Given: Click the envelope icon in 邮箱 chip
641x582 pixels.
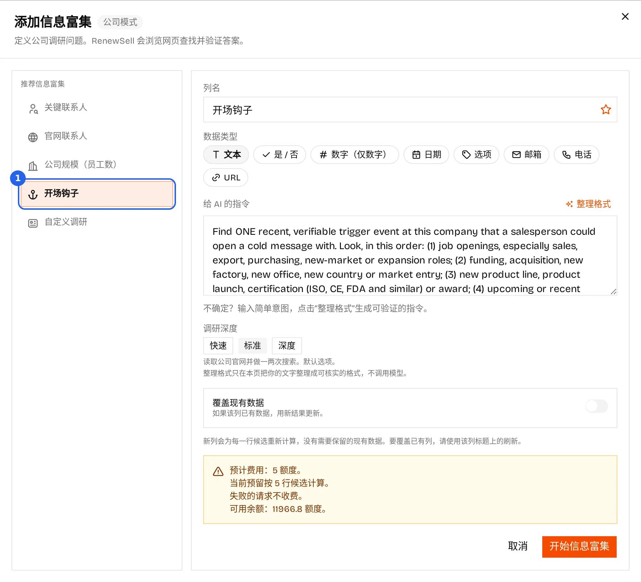Looking at the screenshot, I should [x=517, y=155].
